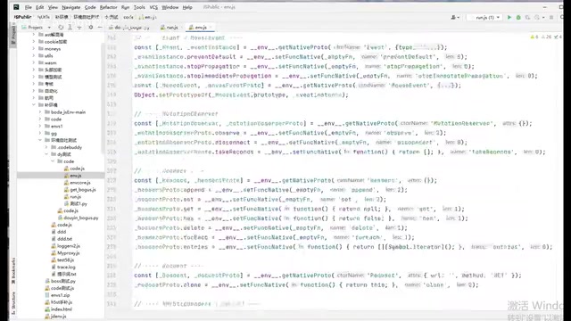
Task: Select test58.js in the project tree
Action: (62, 259)
